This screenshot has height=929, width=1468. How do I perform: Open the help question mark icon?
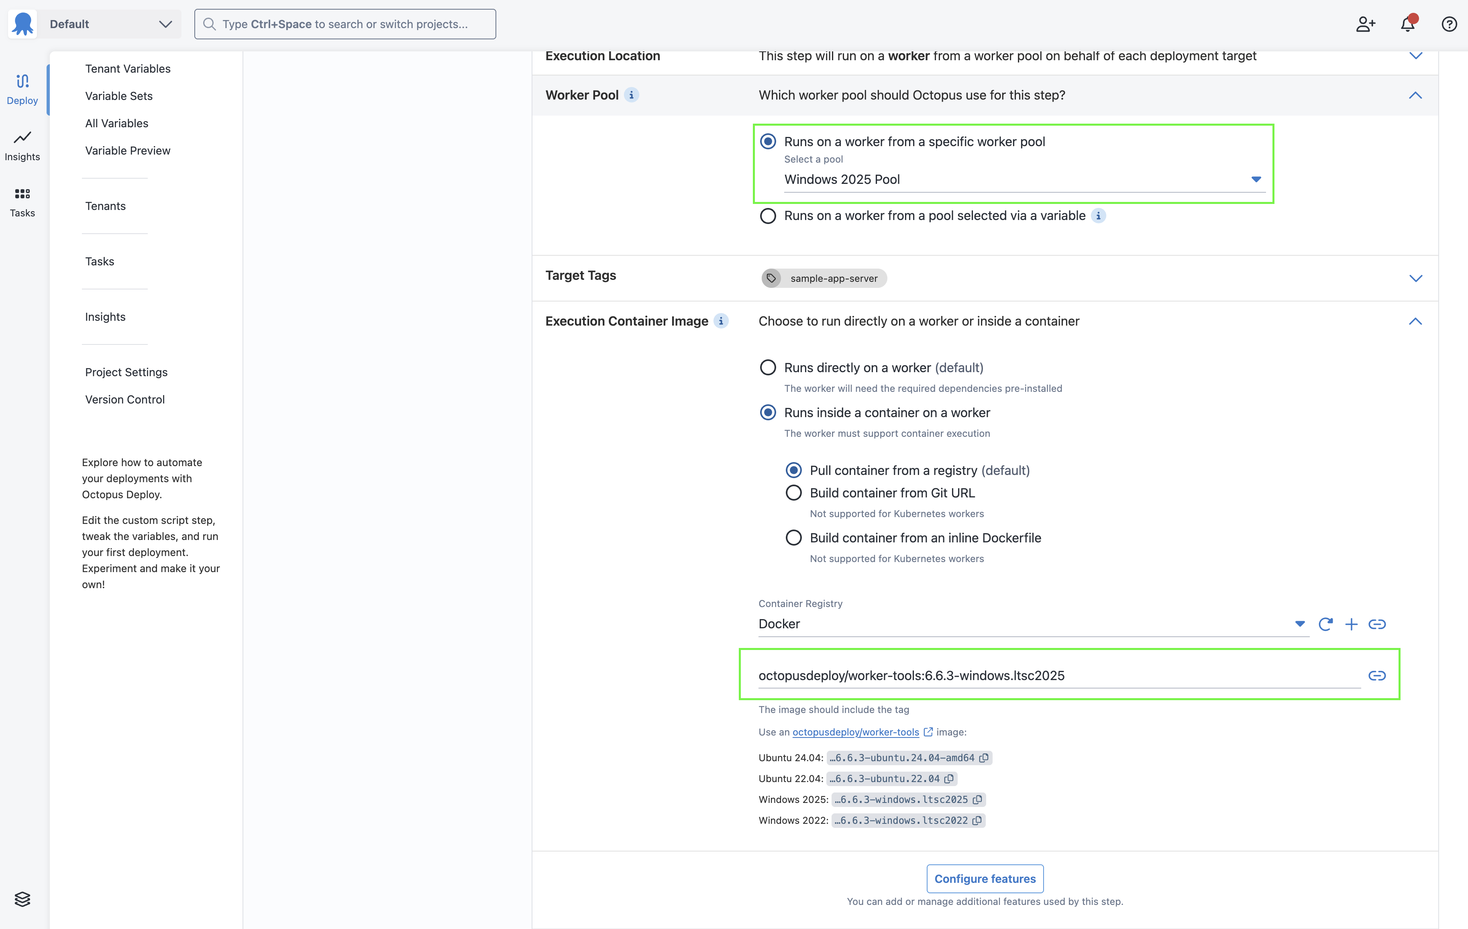[1449, 24]
